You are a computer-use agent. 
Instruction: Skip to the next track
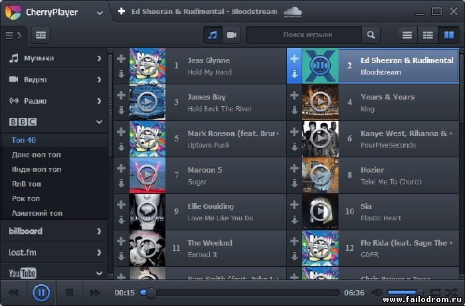(x=95, y=293)
